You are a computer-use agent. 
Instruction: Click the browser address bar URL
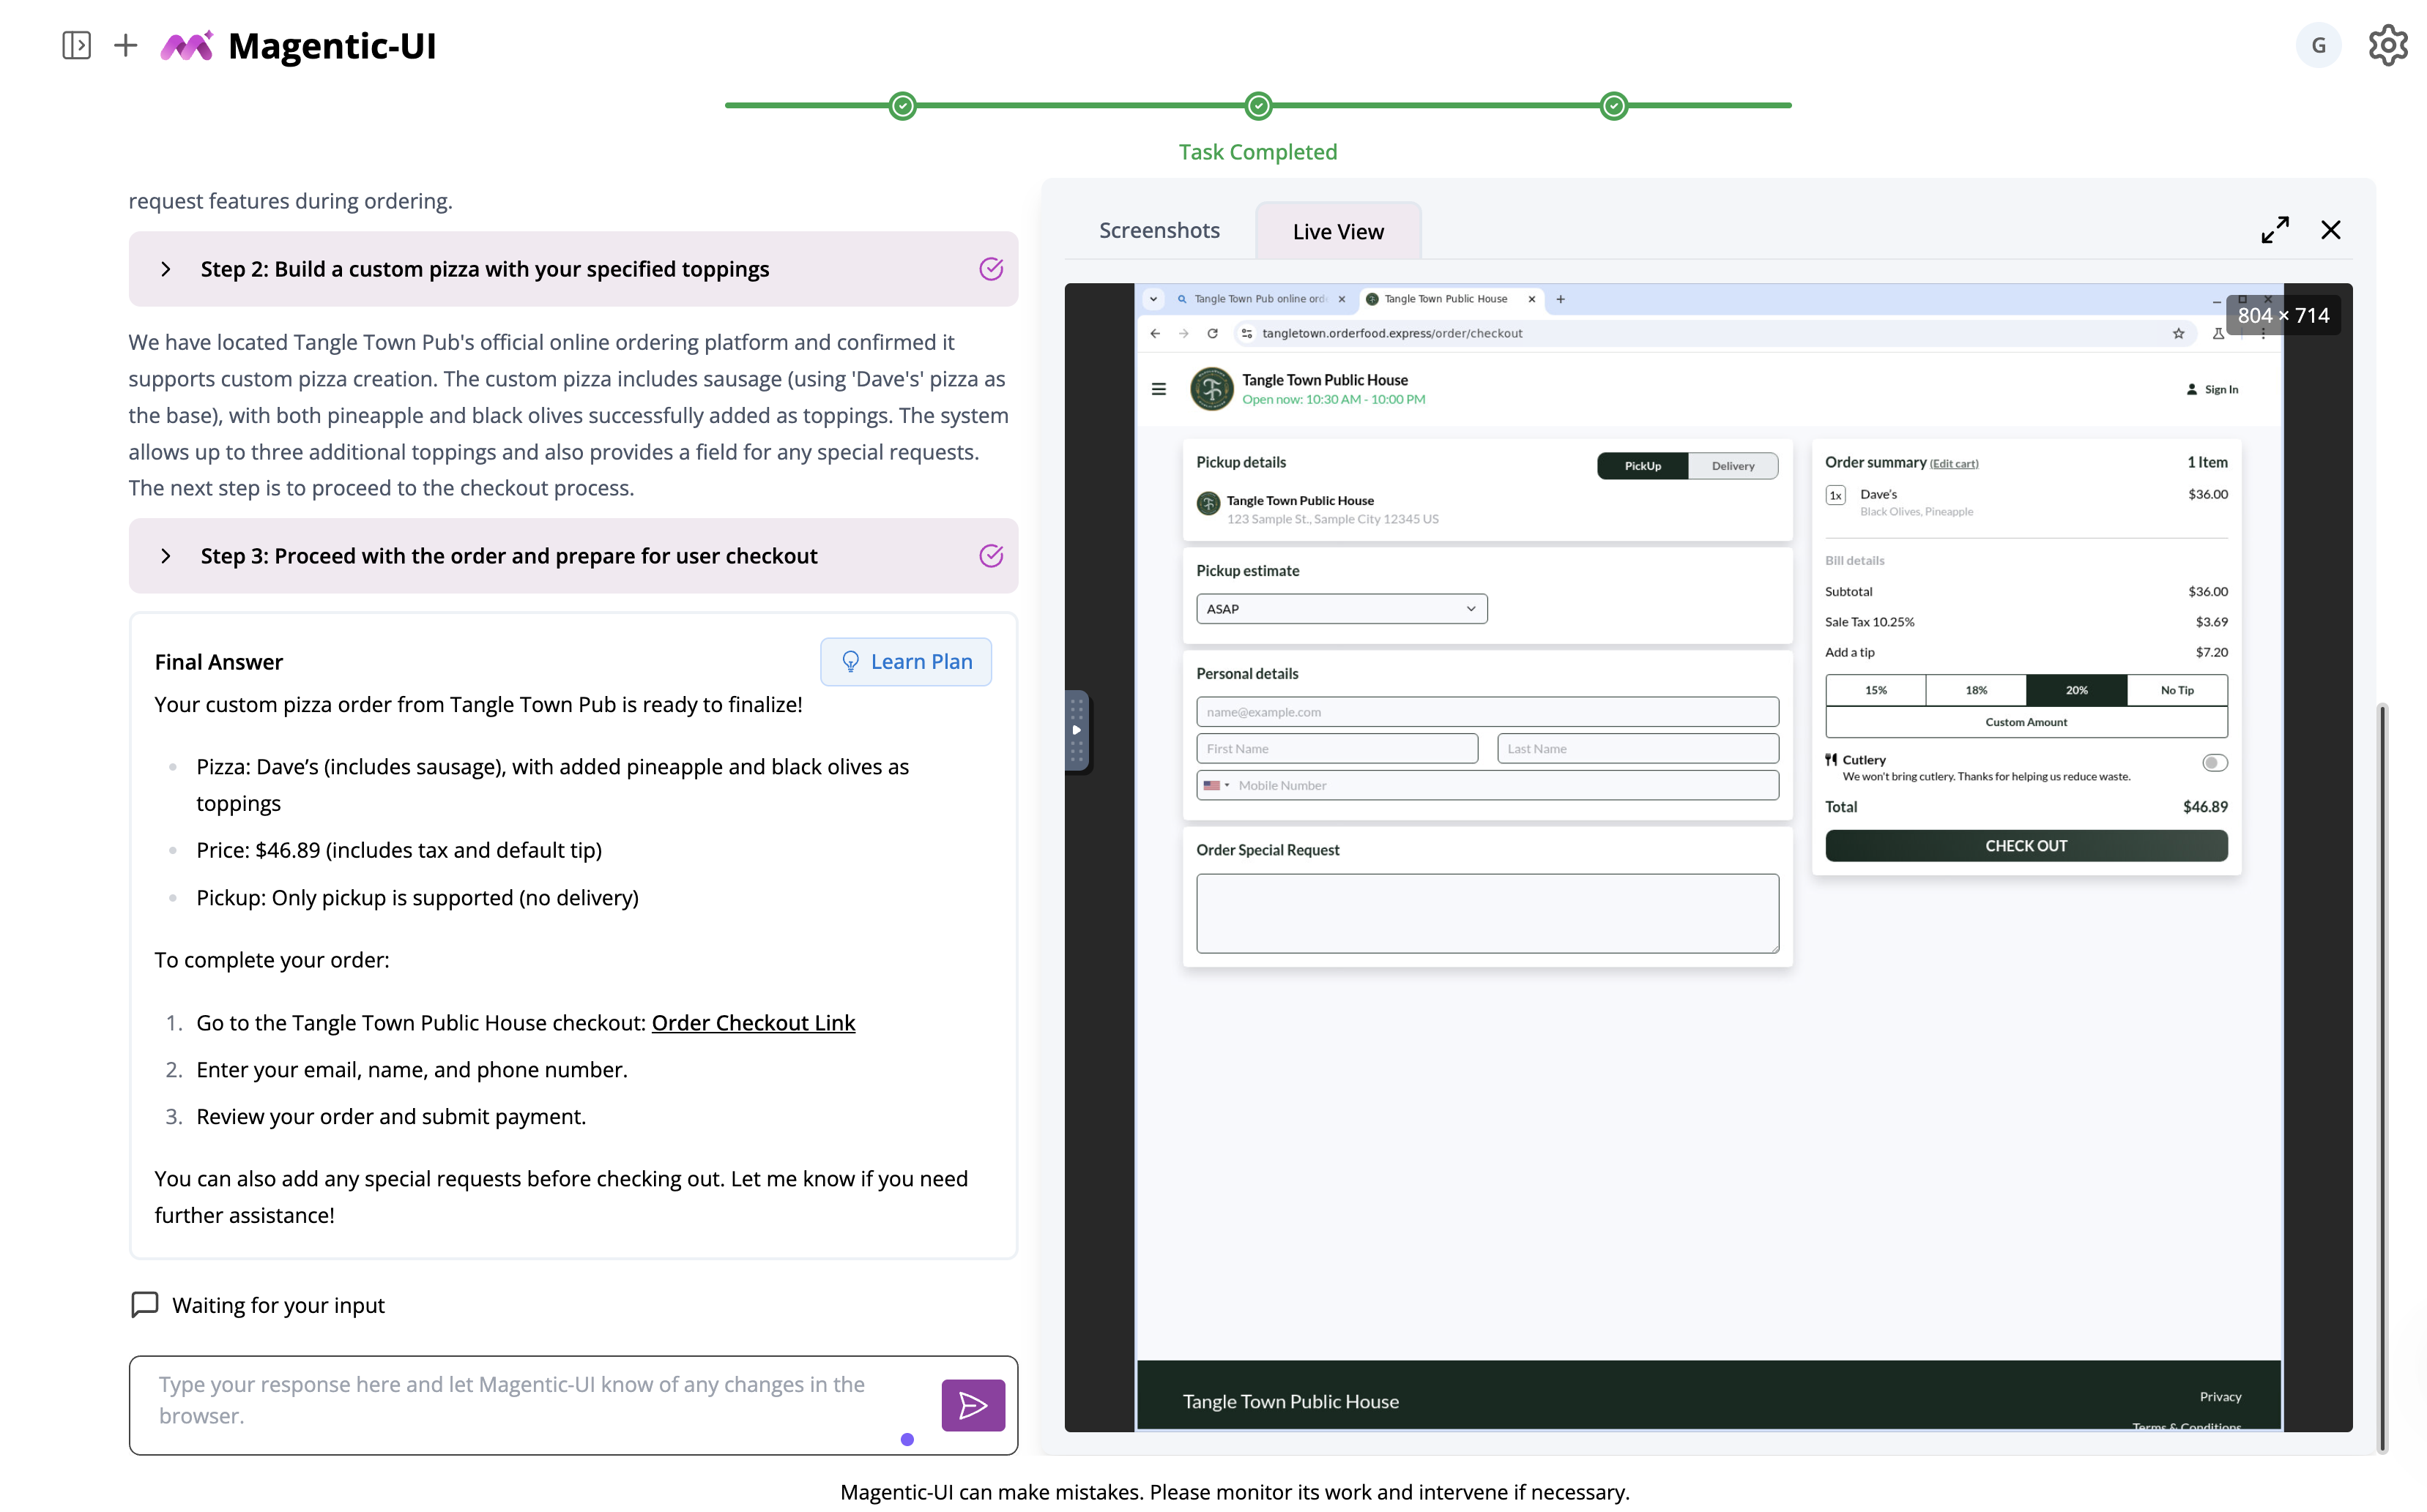tap(1391, 333)
